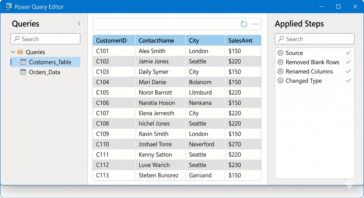Viewport: 364px width, 198px height.
Task: Click the Nenkana city cell
Action: click(x=205, y=103)
